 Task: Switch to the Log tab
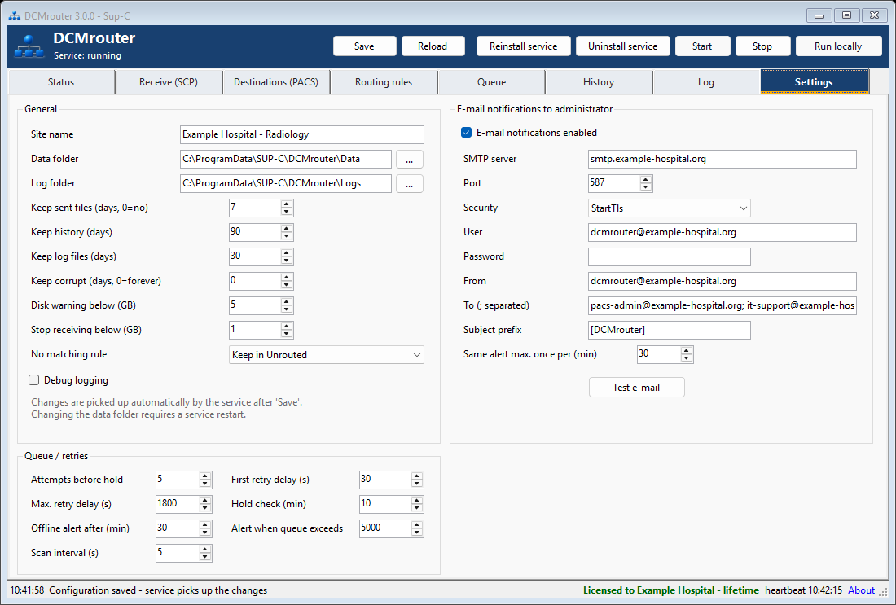point(705,81)
